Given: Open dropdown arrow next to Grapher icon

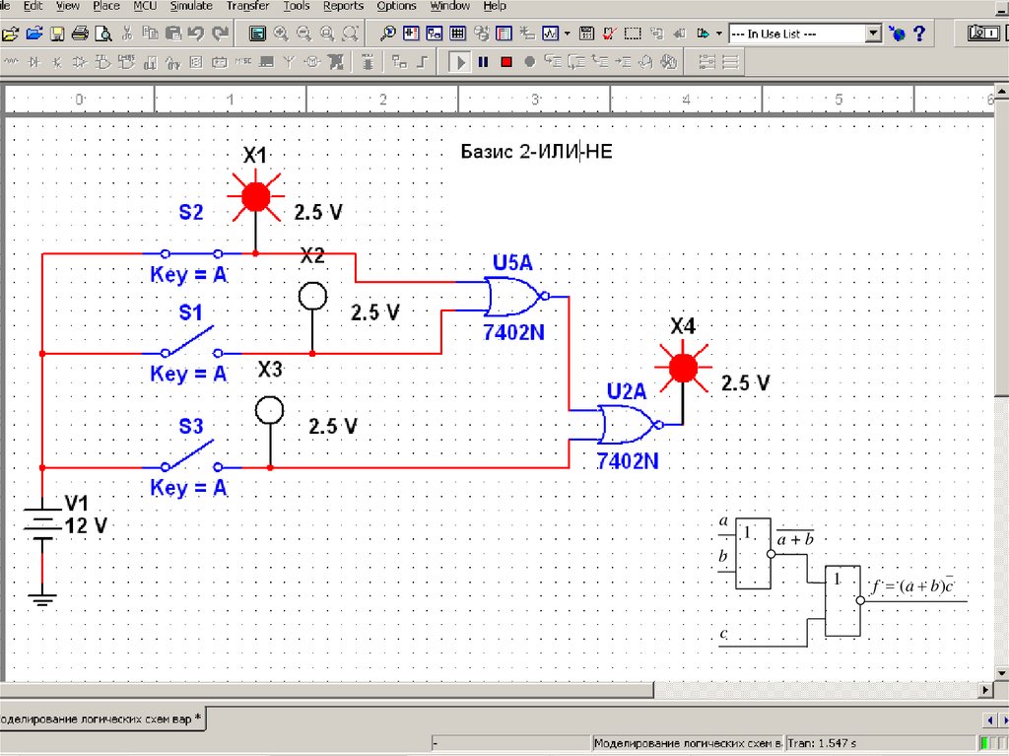Looking at the screenshot, I should [568, 34].
